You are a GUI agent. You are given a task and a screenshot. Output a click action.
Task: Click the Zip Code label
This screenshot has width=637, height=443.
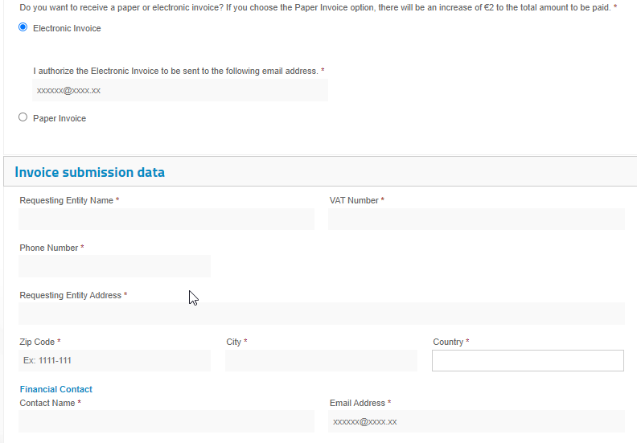[37, 342]
